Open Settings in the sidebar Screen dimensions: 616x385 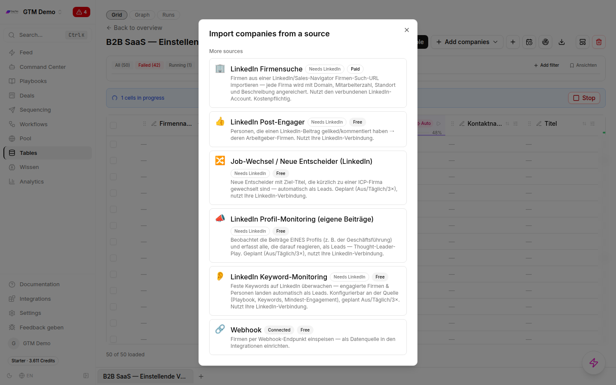pyautogui.click(x=47, y=313)
